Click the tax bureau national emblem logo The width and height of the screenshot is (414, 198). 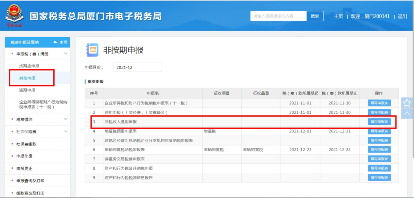click(15, 16)
